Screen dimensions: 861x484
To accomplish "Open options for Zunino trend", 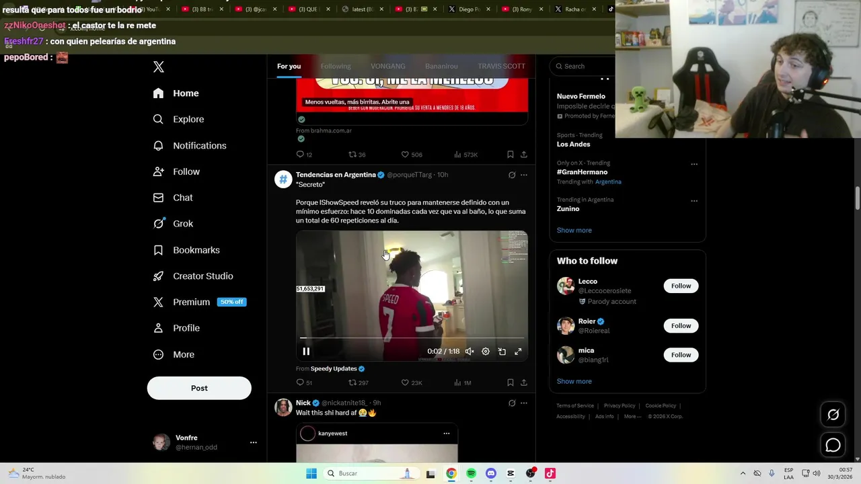I will [x=694, y=201].
